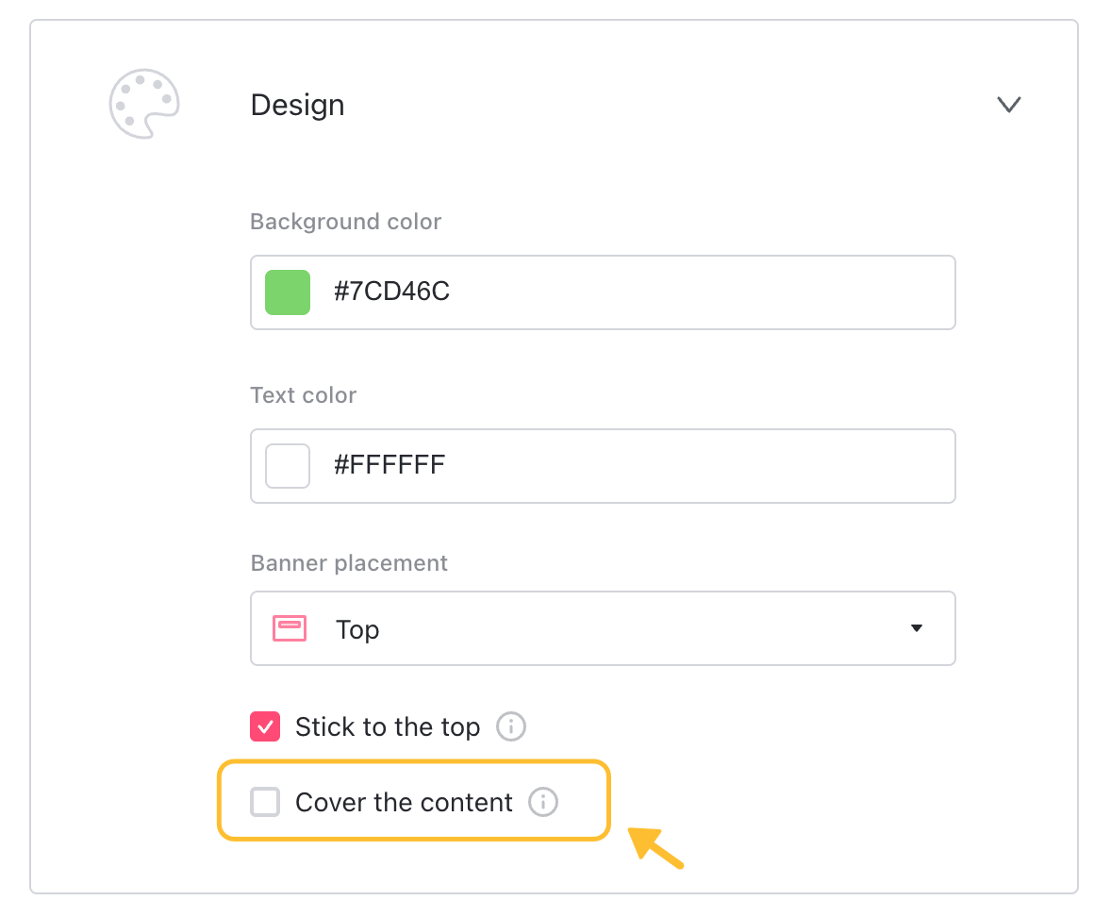Select the green background color swatch
1111x917 pixels.
click(287, 292)
